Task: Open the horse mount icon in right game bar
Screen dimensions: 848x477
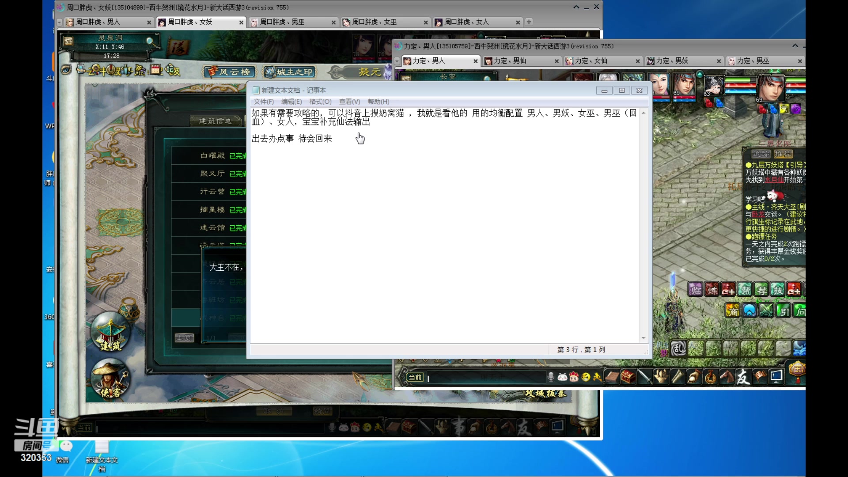Action: [727, 377]
